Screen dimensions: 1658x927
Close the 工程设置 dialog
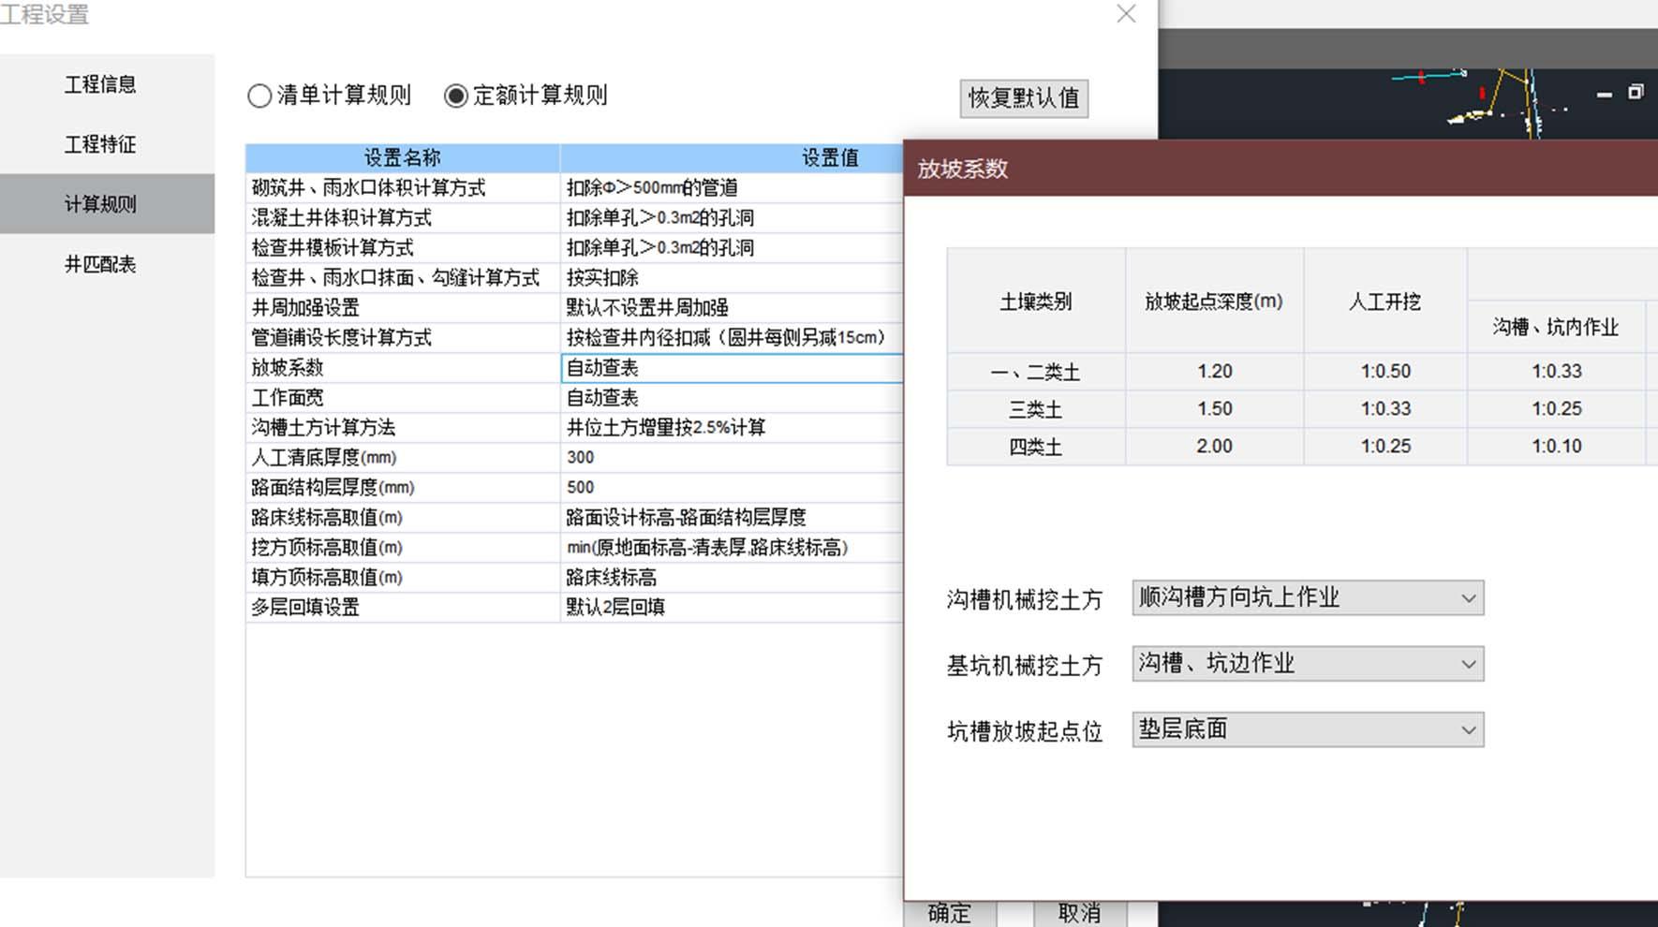tap(1126, 14)
